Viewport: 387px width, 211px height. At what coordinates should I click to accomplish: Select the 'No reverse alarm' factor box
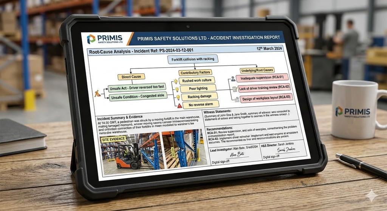click(x=201, y=104)
